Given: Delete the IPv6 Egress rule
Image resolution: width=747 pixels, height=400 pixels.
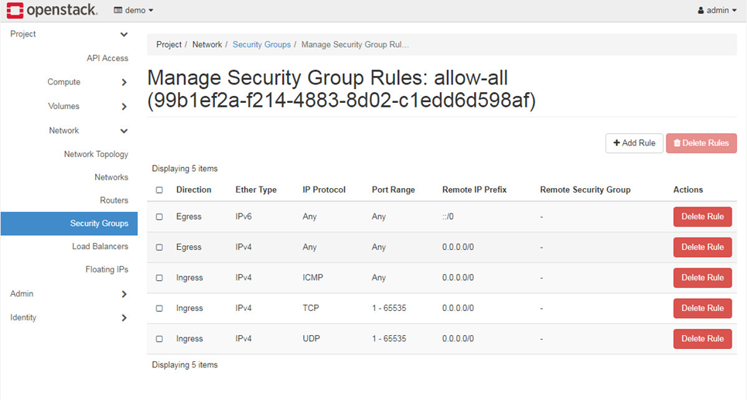Looking at the screenshot, I should tap(702, 217).
